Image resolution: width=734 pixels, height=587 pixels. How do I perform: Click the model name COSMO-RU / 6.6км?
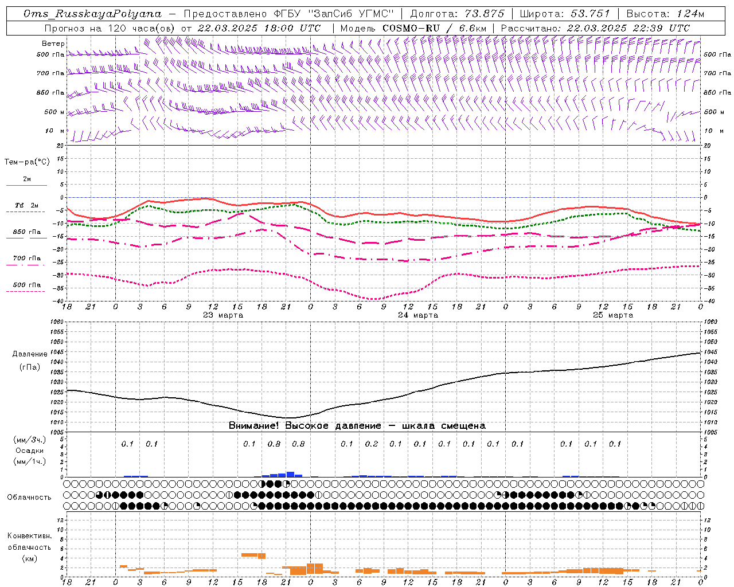point(435,28)
